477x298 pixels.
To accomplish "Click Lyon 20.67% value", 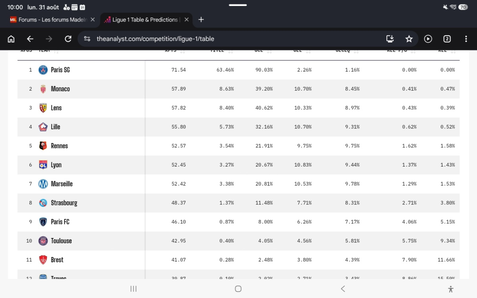I will 264,165.
